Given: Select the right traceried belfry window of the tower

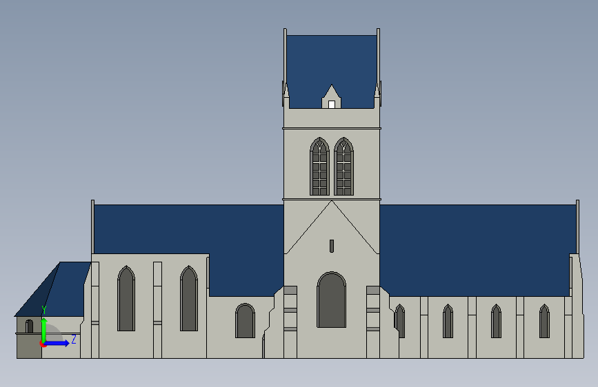Looking at the screenshot, I should pos(343,167).
